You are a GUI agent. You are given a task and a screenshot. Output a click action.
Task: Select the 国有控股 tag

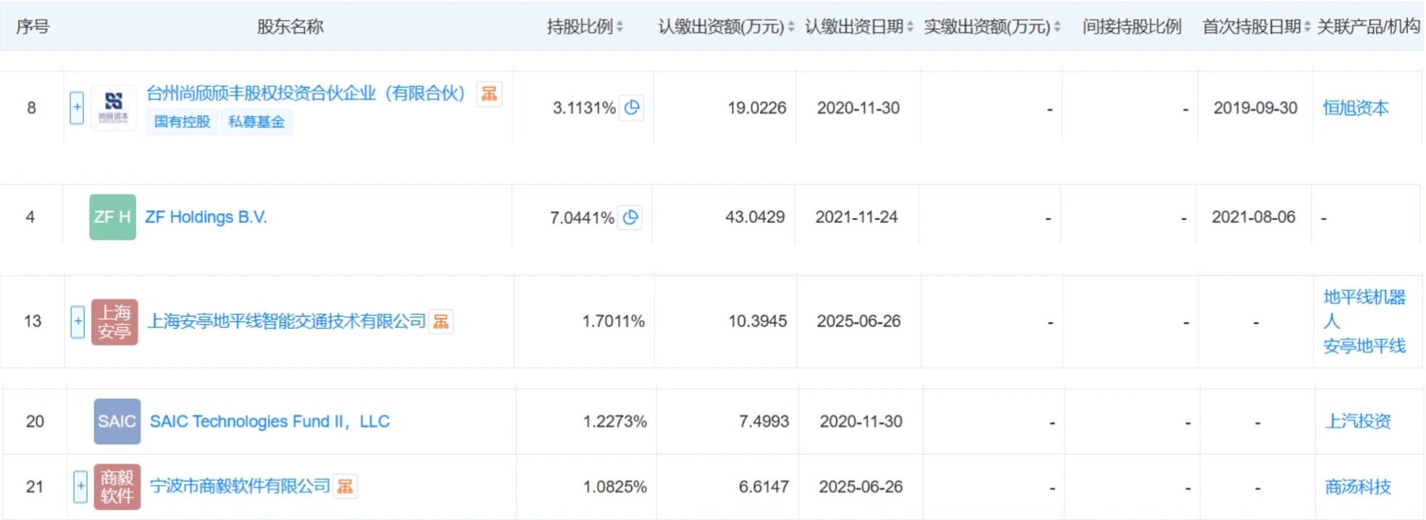182,122
